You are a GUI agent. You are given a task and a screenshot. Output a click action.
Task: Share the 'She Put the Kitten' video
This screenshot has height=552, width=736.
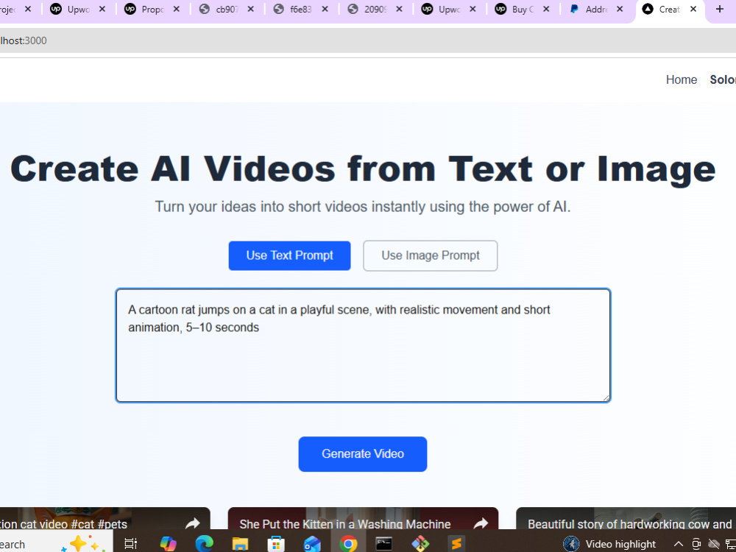click(x=480, y=523)
